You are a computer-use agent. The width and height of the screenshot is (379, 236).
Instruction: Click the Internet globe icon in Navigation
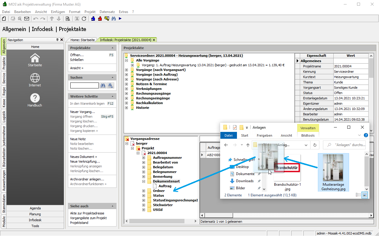coord(35,78)
